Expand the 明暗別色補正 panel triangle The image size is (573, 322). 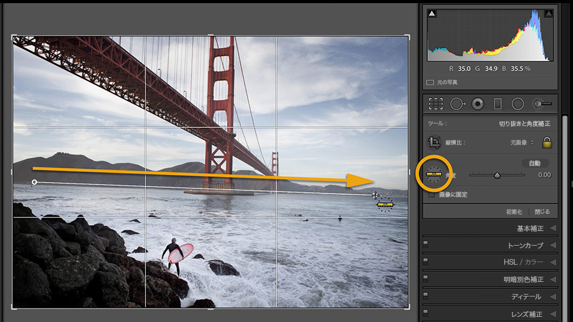(553, 279)
